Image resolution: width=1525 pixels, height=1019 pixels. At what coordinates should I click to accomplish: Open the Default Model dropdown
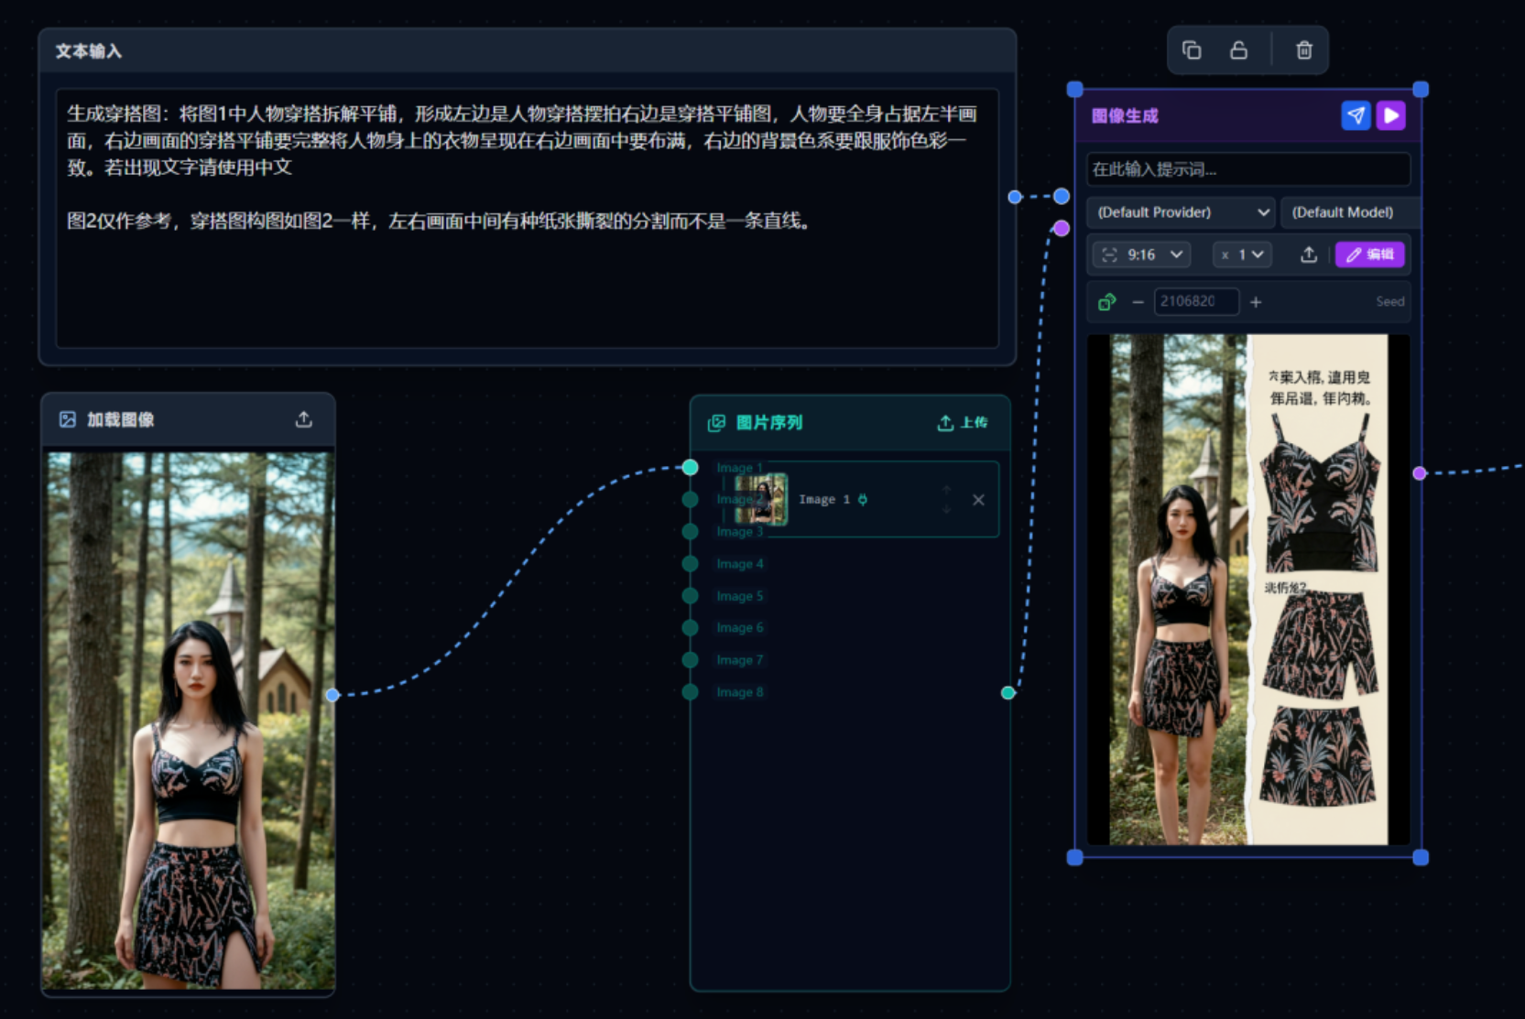coord(1345,212)
